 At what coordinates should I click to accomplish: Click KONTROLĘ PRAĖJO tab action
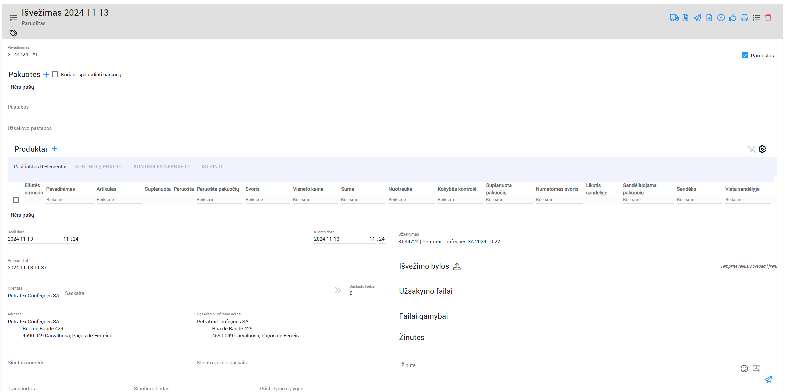[x=98, y=167]
